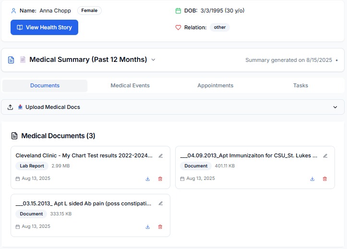Viewport: 347px width, 249px height.
Task: Click the status dot after summary date
Action: [x=336, y=60]
